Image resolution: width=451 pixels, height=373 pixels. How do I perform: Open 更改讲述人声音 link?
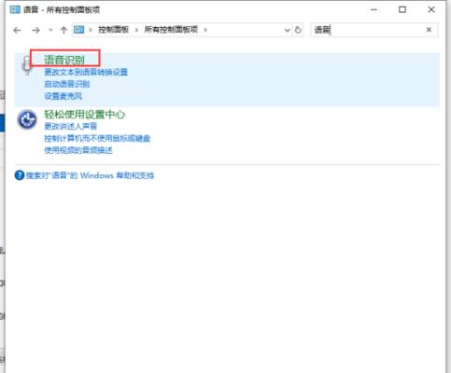(x=71, y=126)
